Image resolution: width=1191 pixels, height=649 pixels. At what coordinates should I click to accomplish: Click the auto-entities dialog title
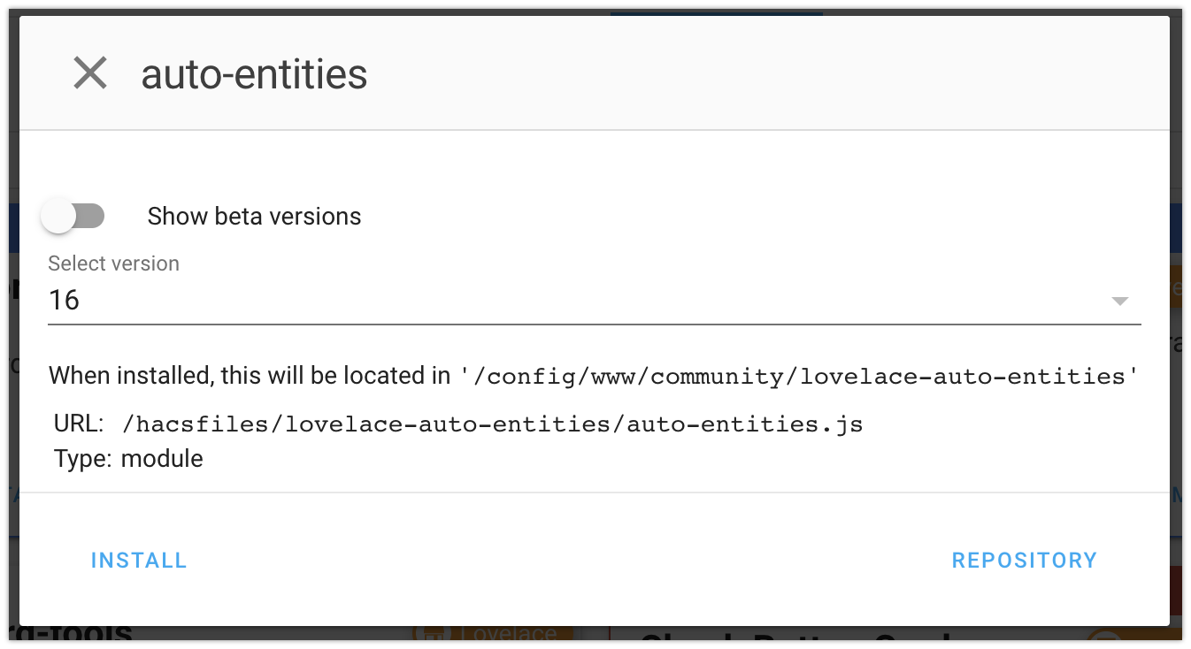tap(254, 74)
